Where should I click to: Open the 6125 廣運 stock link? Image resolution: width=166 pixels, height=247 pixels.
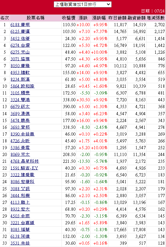click(20, 31)
